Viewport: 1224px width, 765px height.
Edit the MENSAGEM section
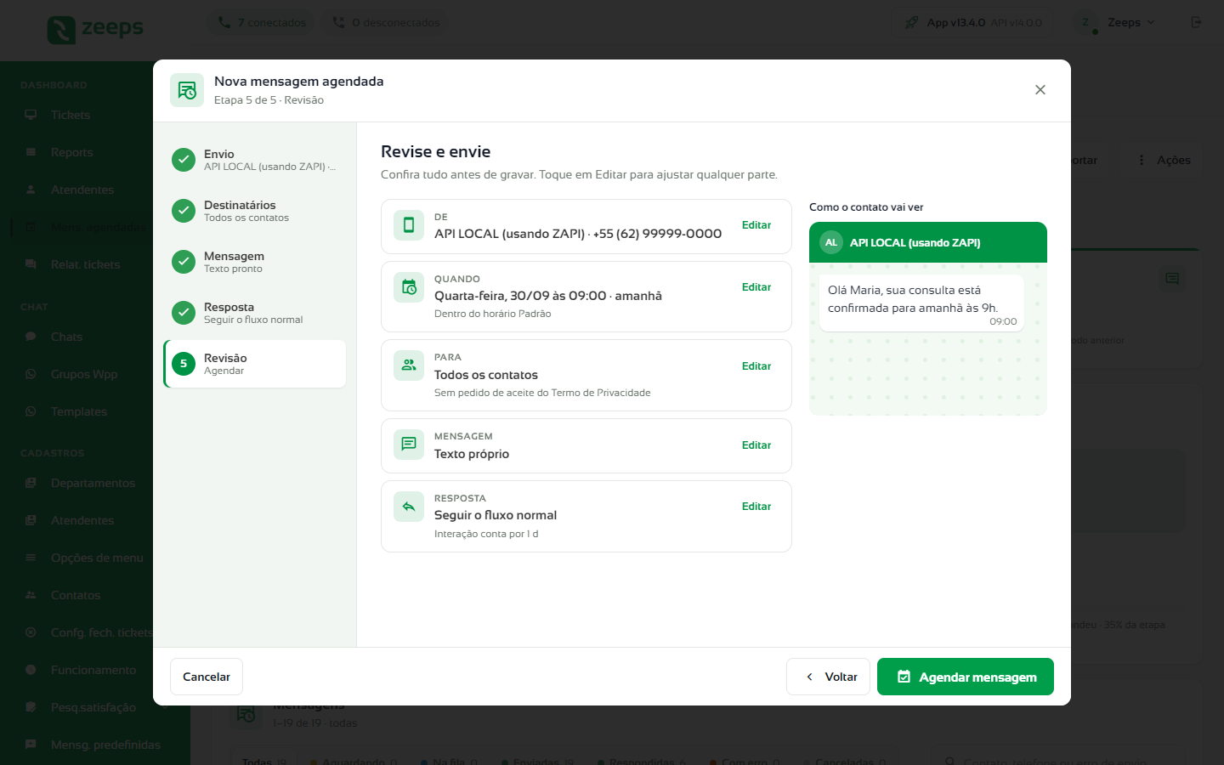pos(756,445)
